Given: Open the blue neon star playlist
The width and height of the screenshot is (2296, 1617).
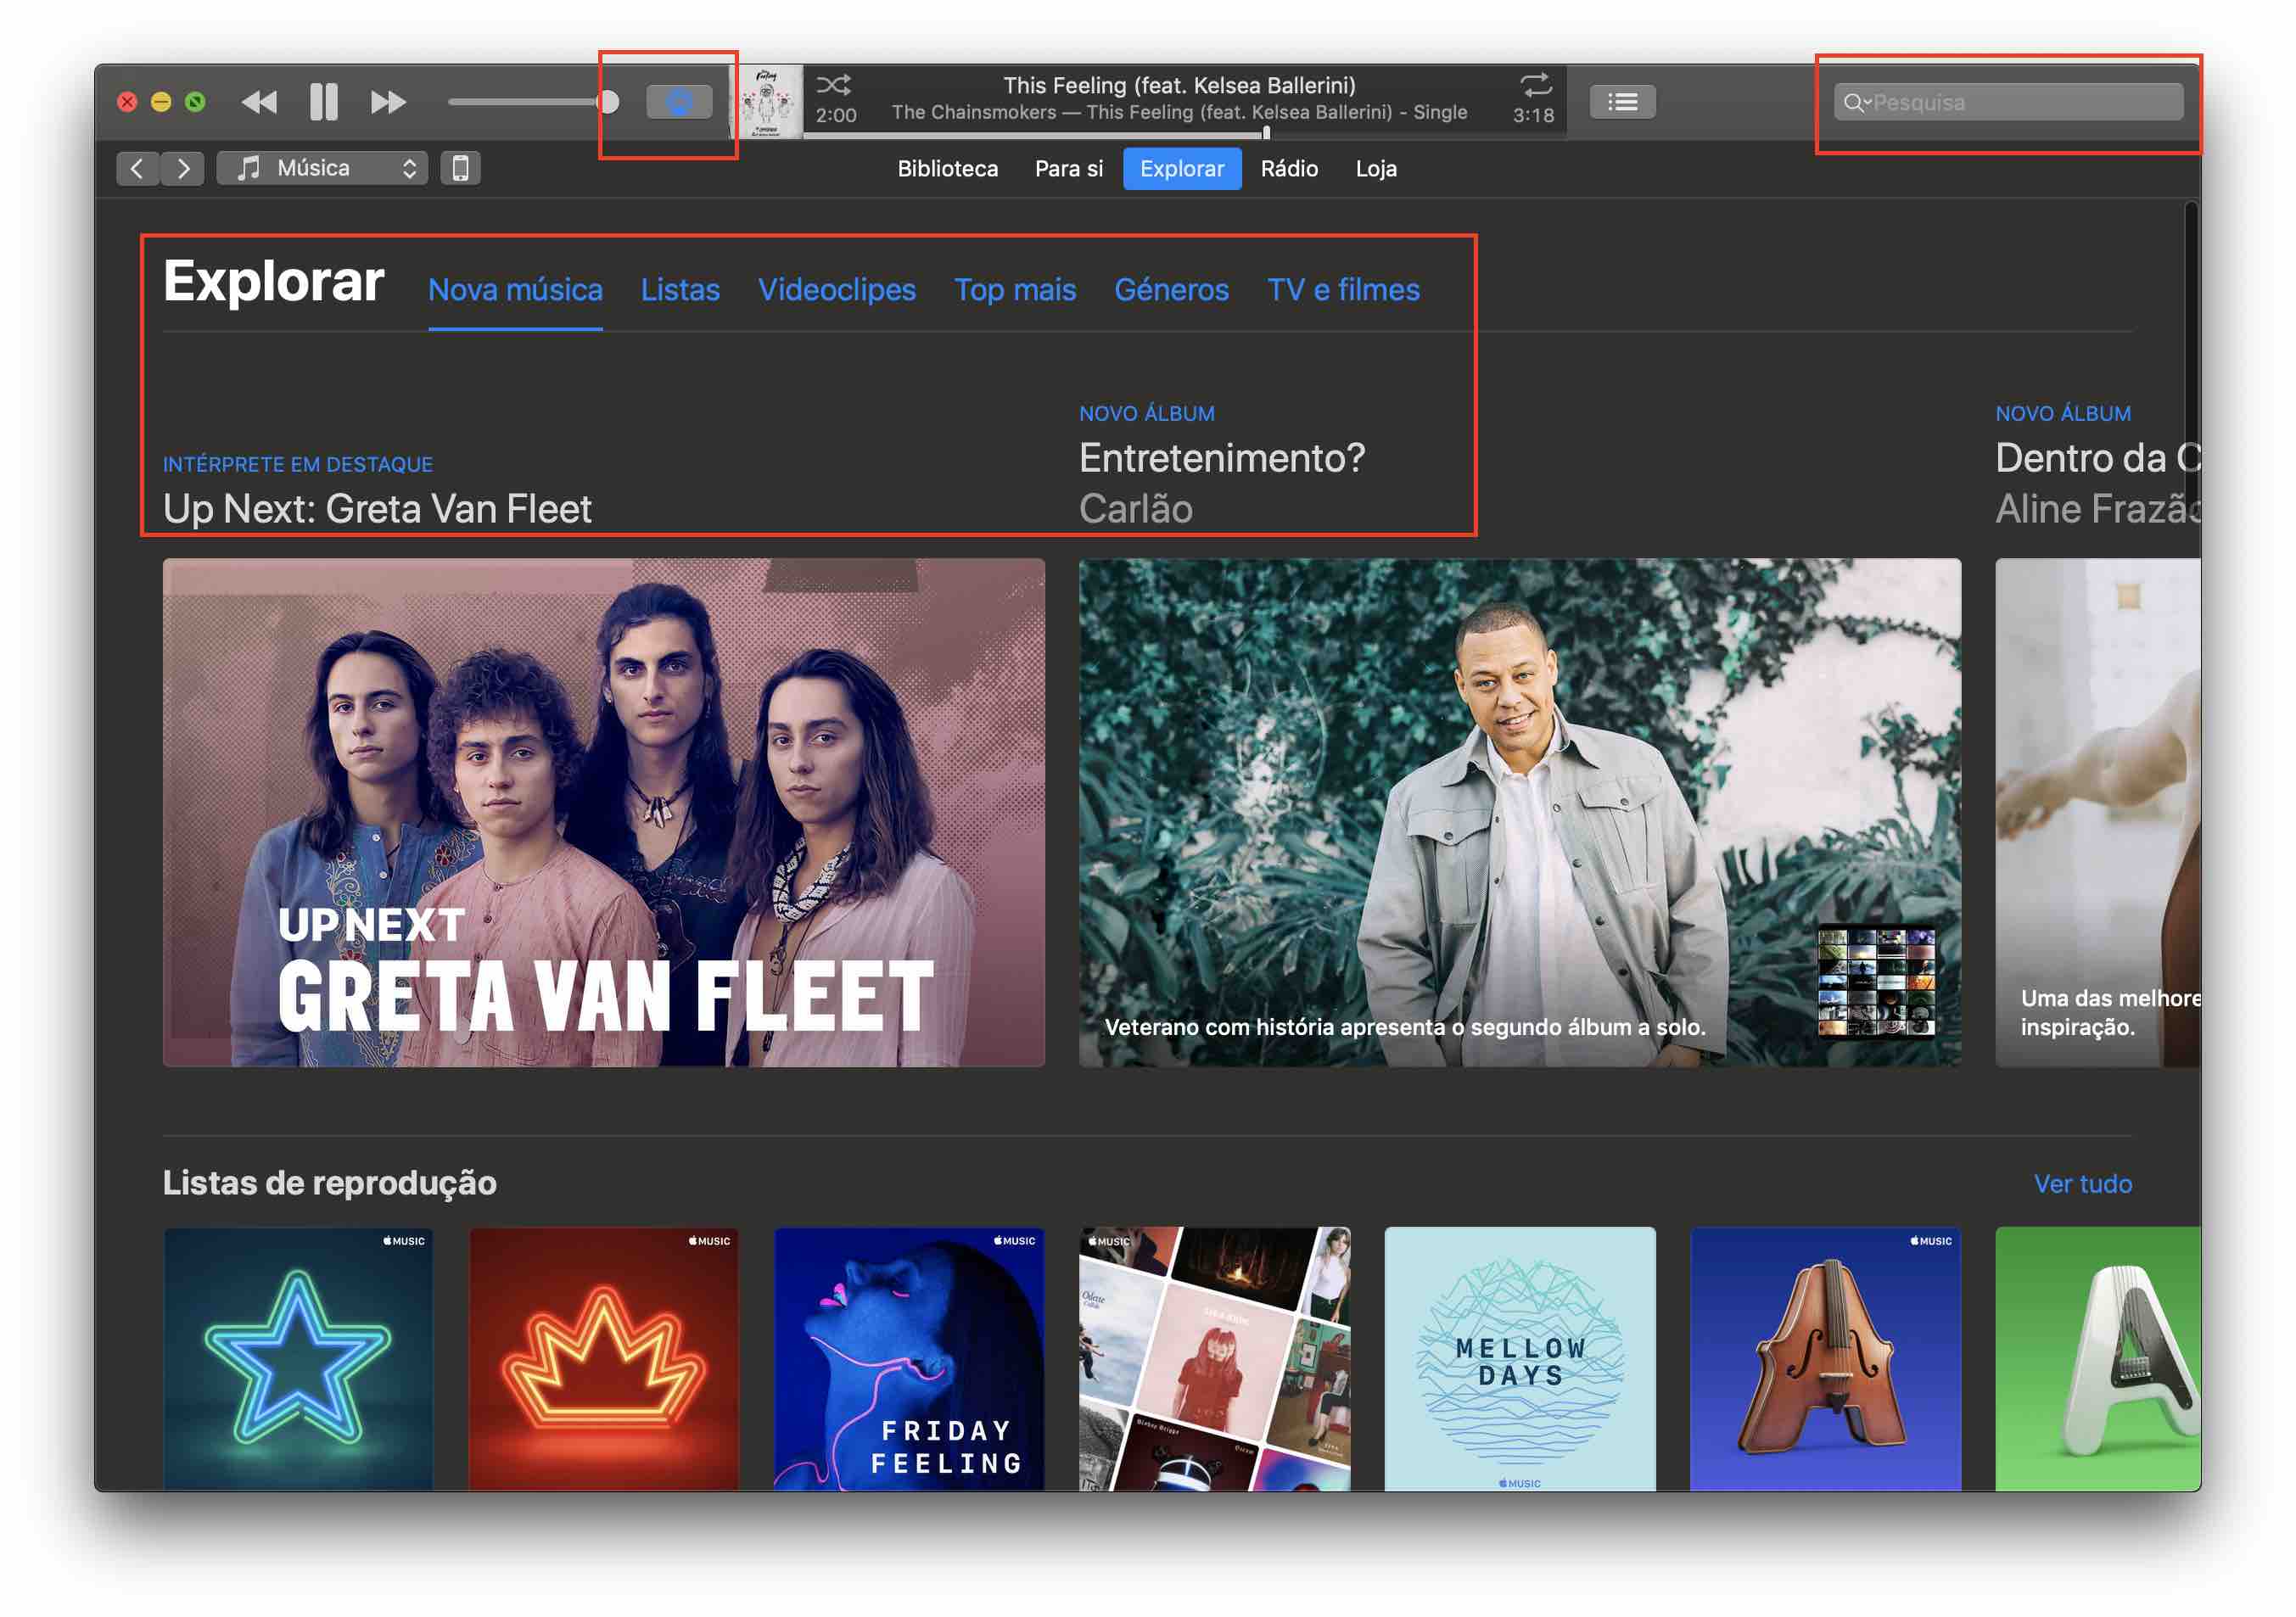Looking at the screenshot, I should click(x=298, y=1358).
